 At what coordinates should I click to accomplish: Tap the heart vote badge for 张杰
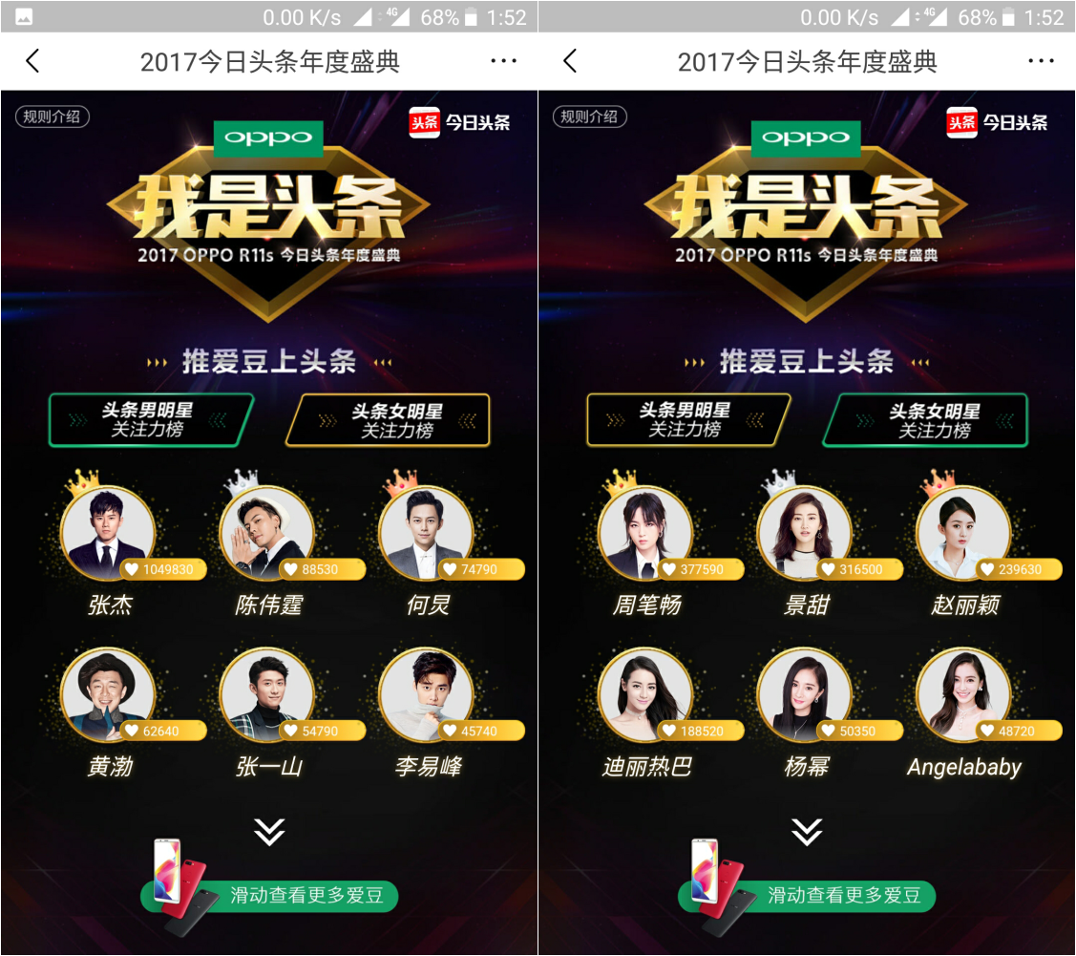[x=162, y=569]
